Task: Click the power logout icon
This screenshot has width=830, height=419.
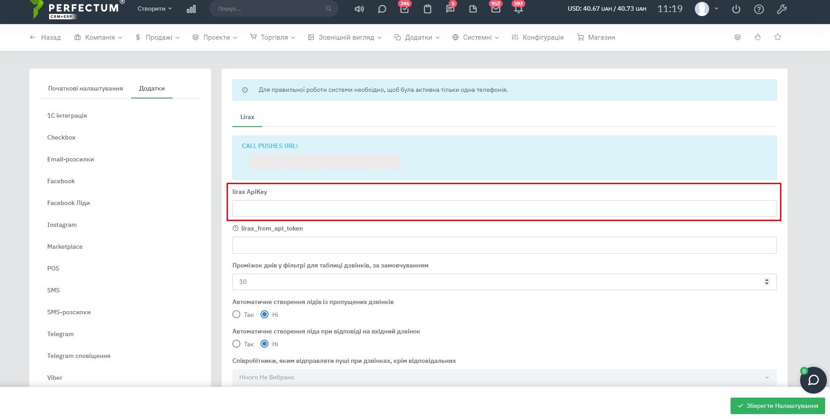Action: tap(736, 9)
